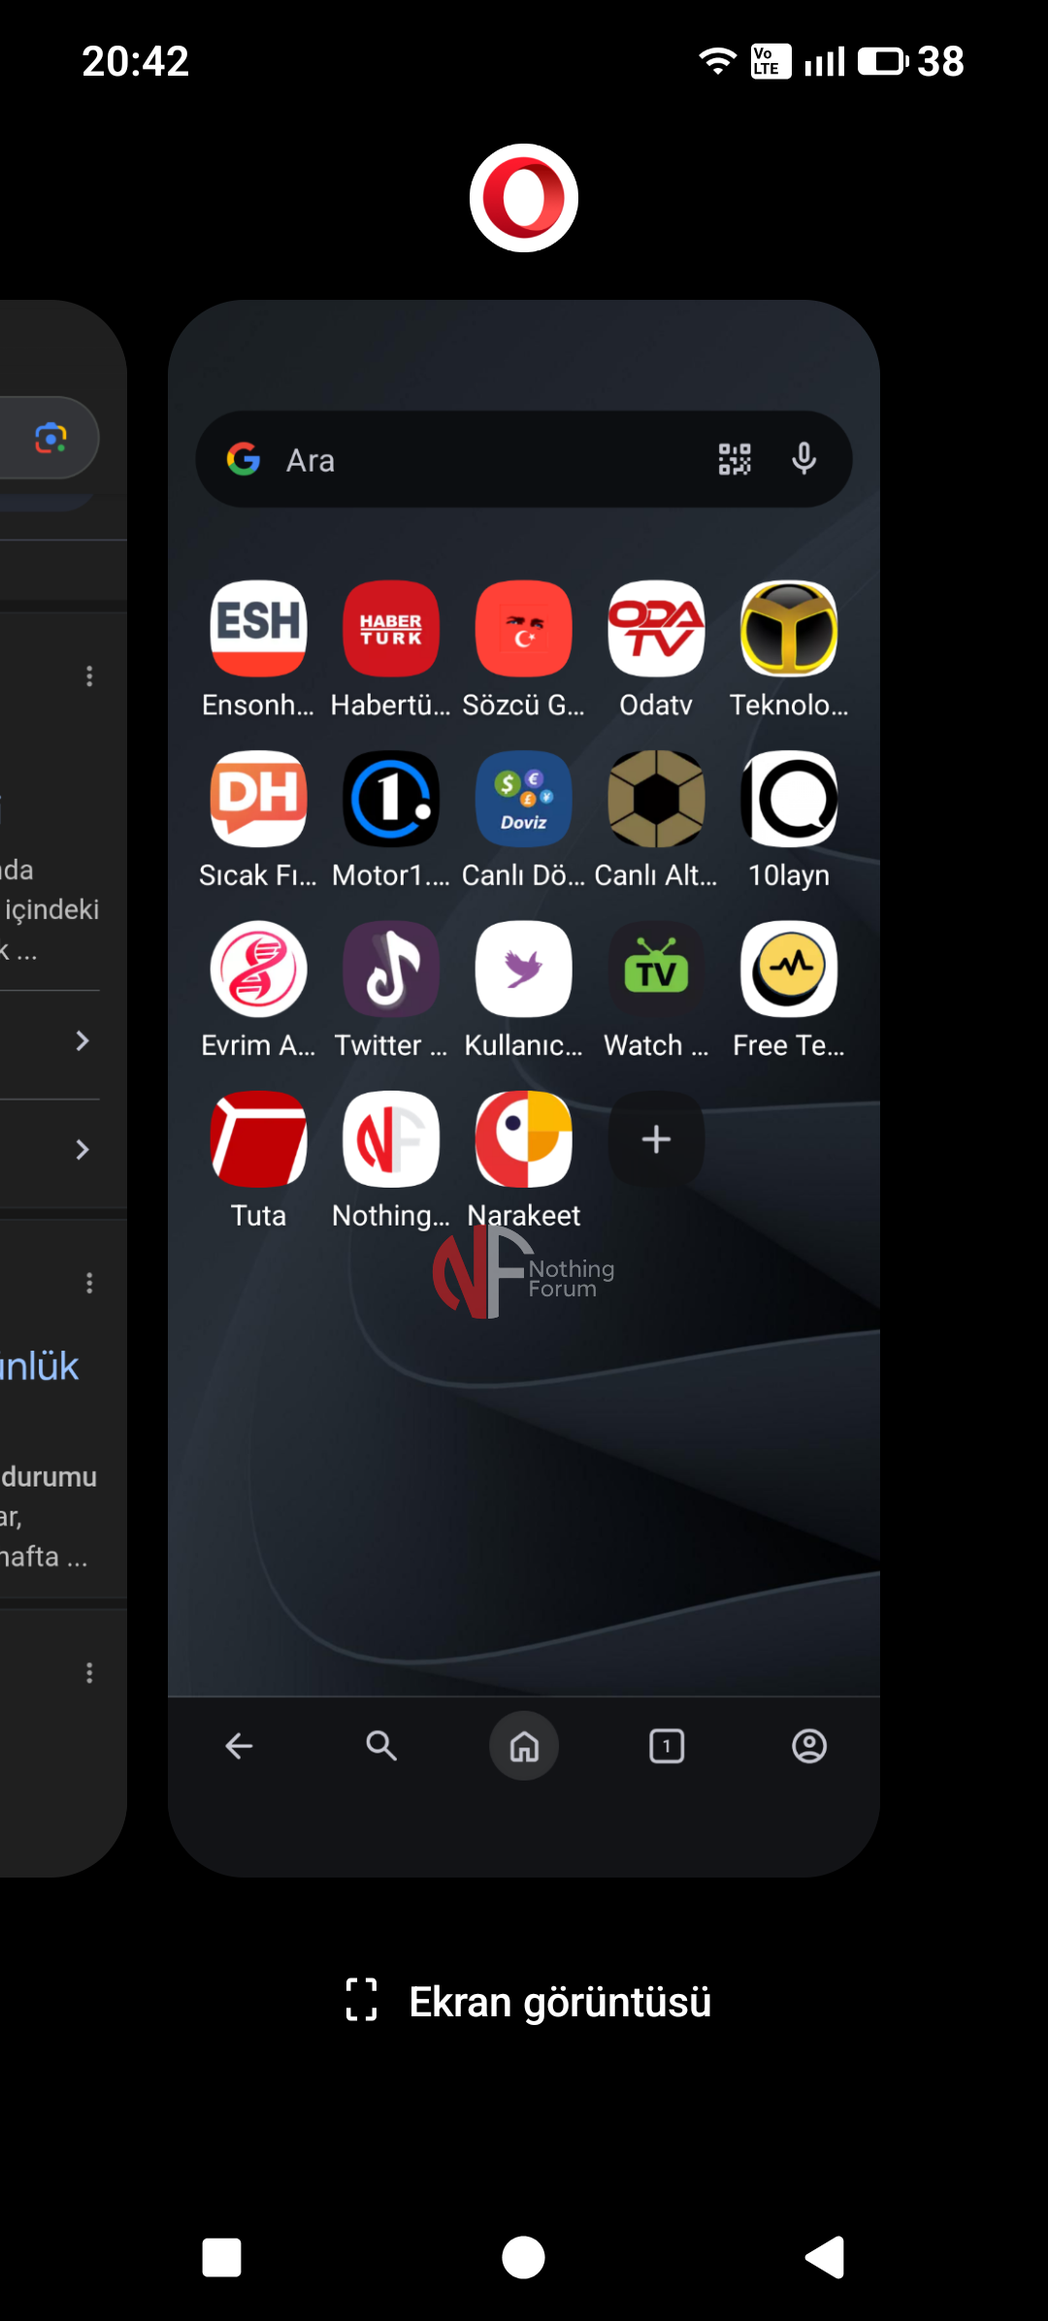
Task: Open the Watch TV shortcut
Action: pos(656,968)
